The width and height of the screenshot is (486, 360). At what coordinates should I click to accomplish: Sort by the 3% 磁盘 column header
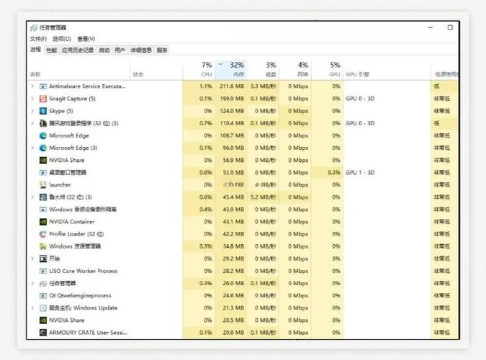pyautogui.click(x=263, y=69)
